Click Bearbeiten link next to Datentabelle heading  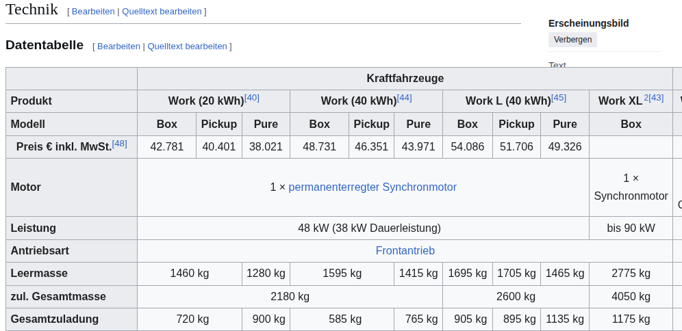click(x=118, y=47)
